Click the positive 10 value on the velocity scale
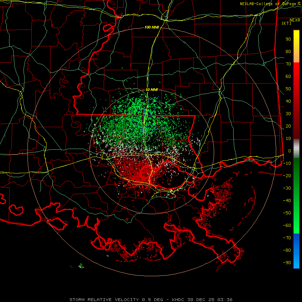Image resolution: width=302 pixels, height=302 pixels. pyautogui.click(x=288, y=139)
